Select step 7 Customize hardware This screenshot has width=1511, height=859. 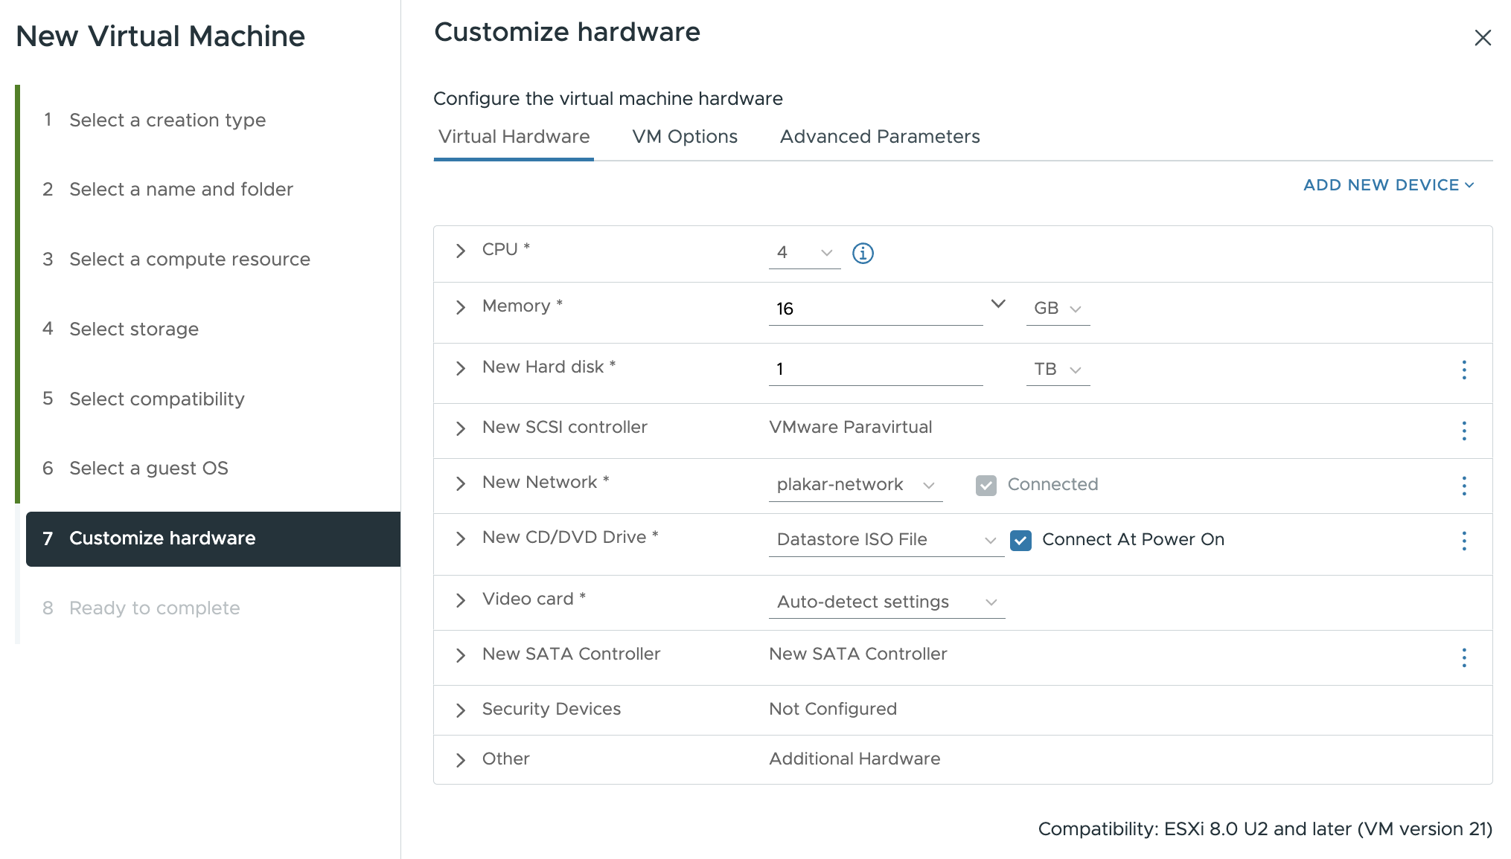click(213, 539)
